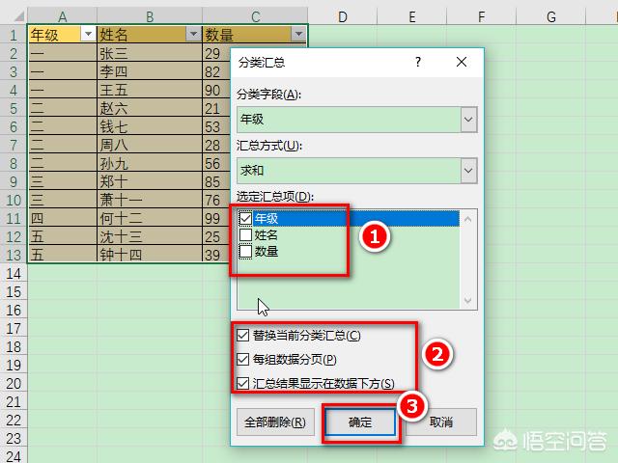Toggle 每组数据分页 checkbox
The height and width of the screenshot is (463, 618).
point(242,359)
